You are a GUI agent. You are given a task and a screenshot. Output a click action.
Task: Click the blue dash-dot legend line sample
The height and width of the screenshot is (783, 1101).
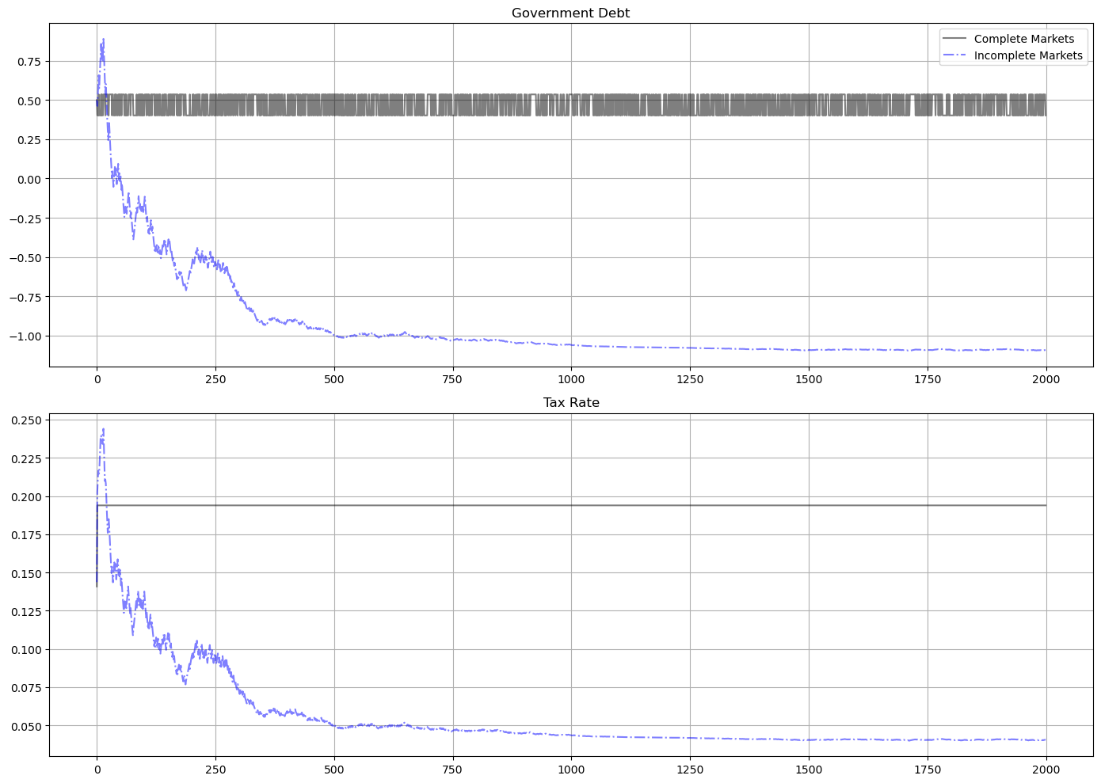tap(954, 55)
